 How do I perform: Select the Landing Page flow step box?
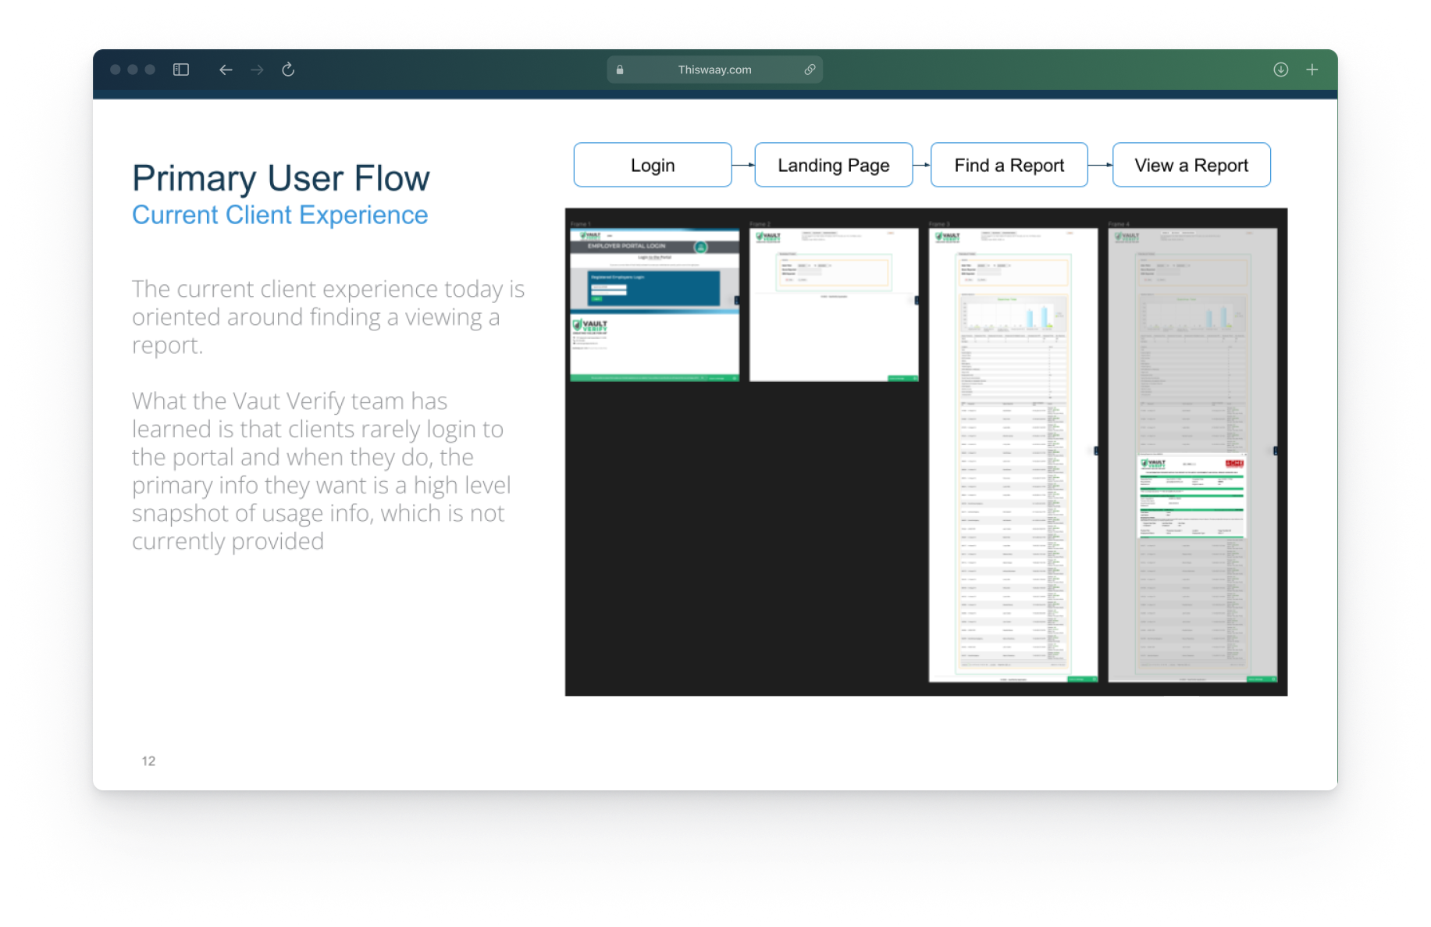[833, 165]
